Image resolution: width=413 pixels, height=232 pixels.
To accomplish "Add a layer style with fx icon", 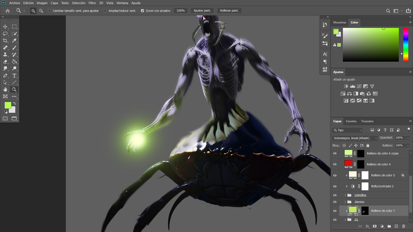I will (x=367, y=226).
